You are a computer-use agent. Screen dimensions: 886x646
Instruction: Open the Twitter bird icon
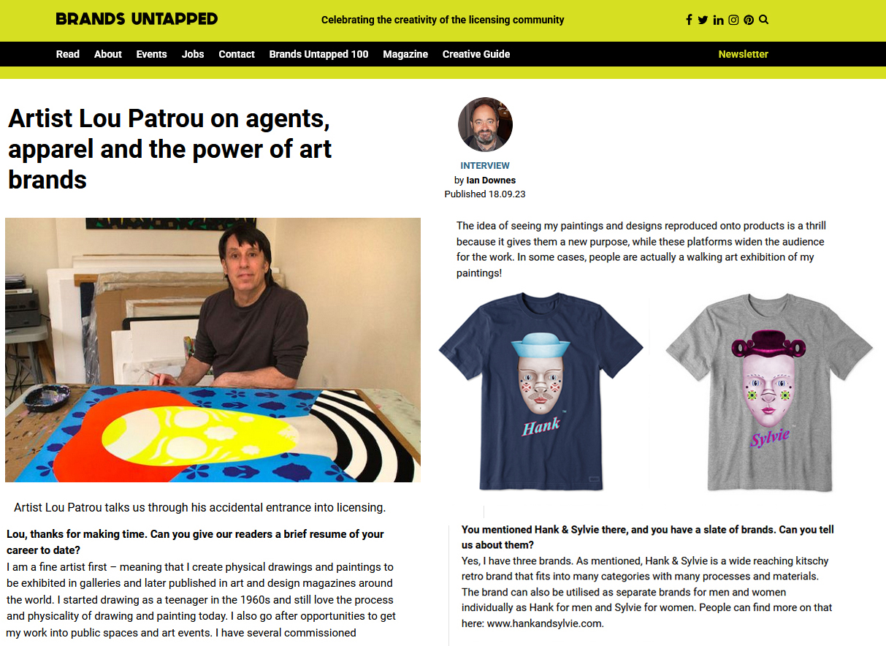click(703, 20)
